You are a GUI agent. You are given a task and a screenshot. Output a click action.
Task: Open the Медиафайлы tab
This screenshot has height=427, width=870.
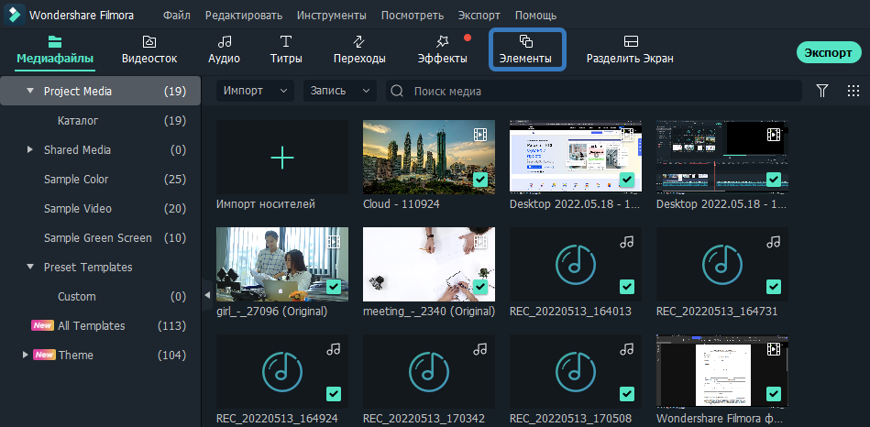[55, 50]
